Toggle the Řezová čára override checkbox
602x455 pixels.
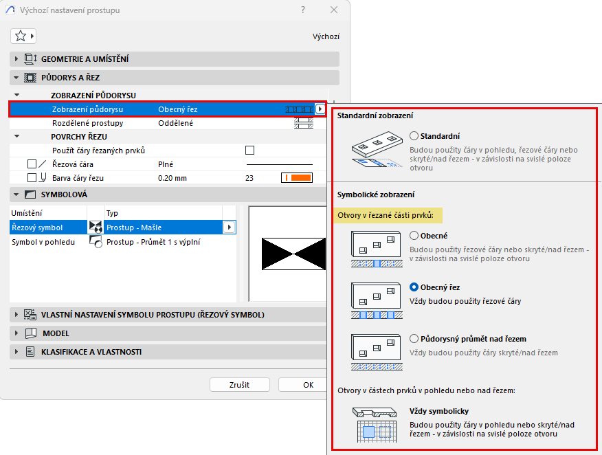click(32, 164)
